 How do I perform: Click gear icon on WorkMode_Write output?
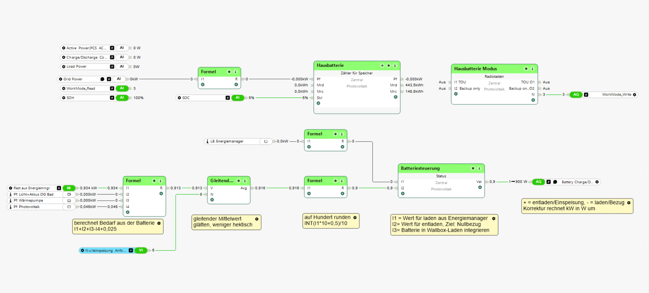coord(635,95)
